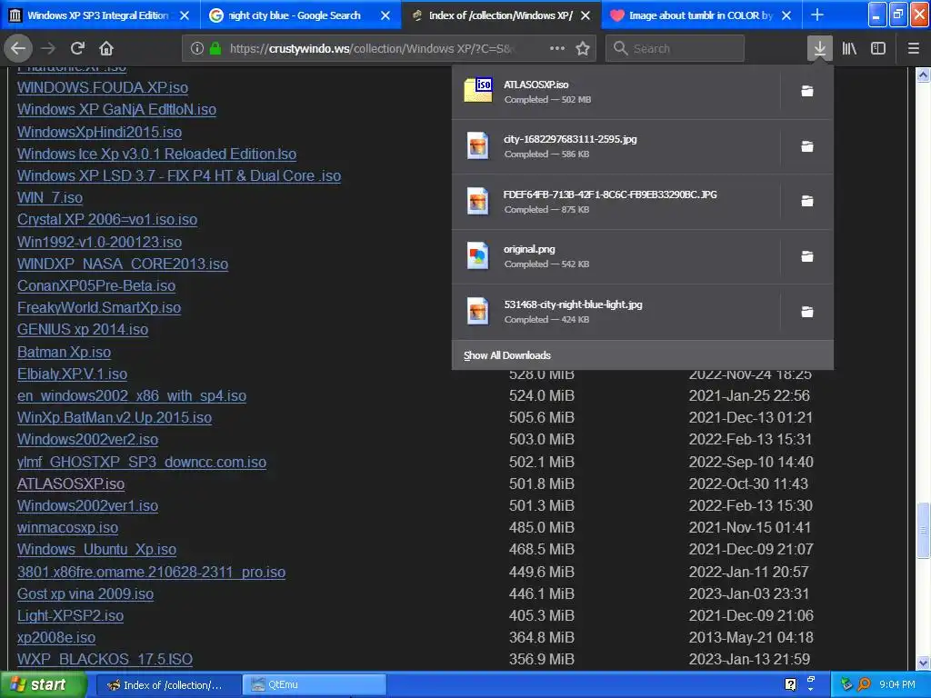The width and height of the screenshot is (931, 698).
Task: Click the orange magnifier system tray icon
Action: tap(864, 684)
